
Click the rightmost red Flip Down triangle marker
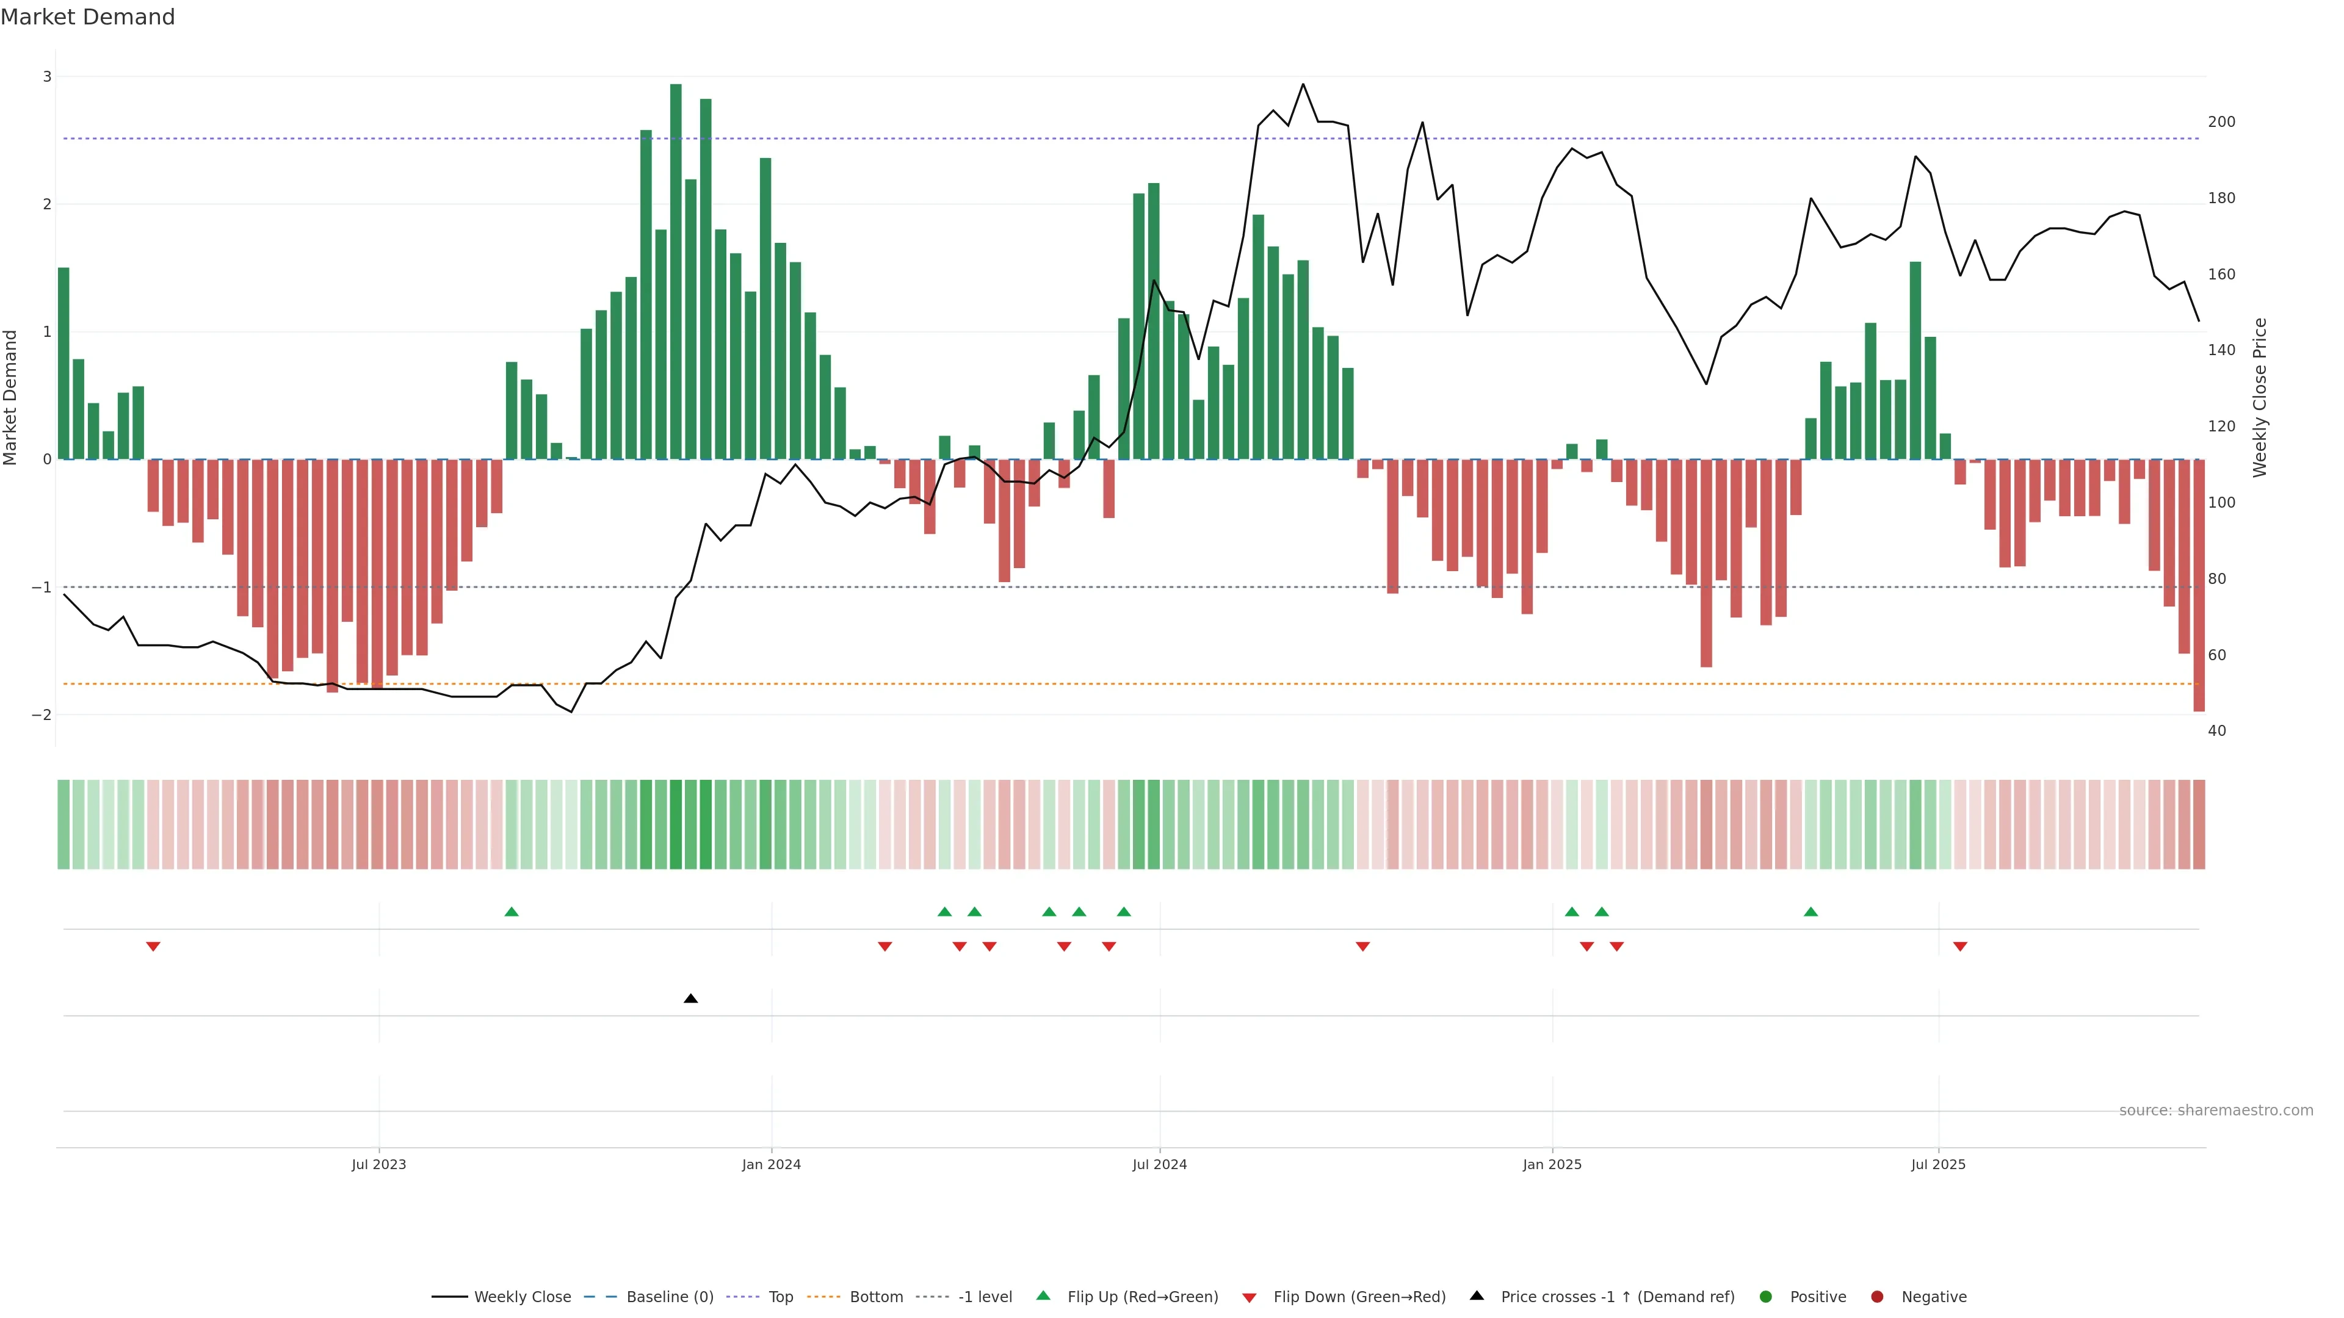click(1960, 947)
